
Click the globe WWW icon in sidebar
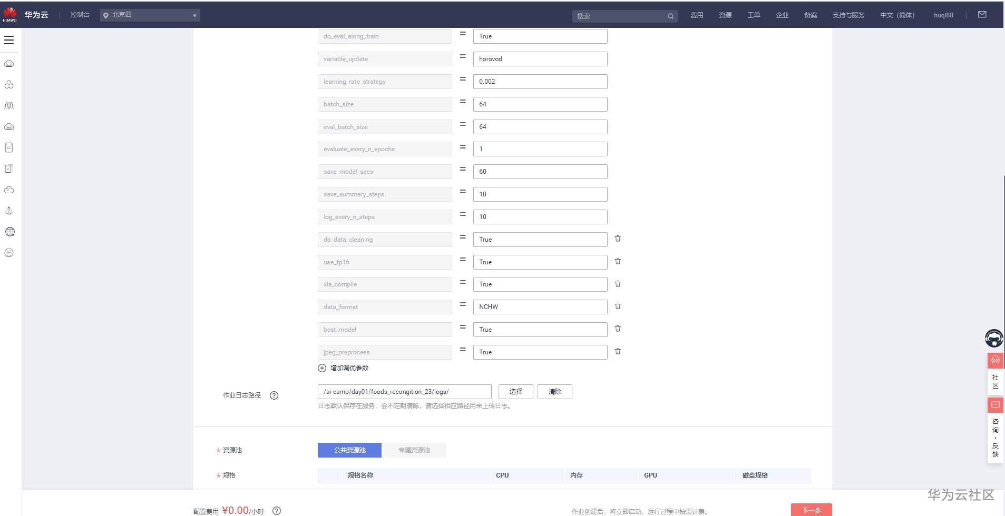(9, 232)
